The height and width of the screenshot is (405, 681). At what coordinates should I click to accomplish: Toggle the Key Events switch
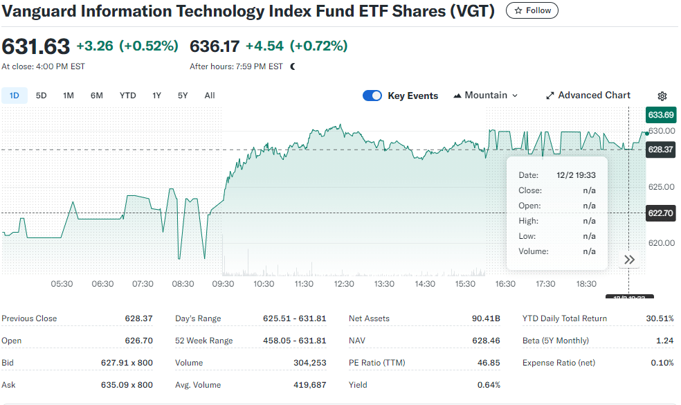coord(372,96)
